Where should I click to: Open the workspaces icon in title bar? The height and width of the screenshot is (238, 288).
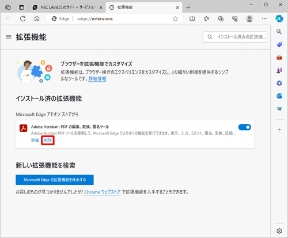pos(8,7)
